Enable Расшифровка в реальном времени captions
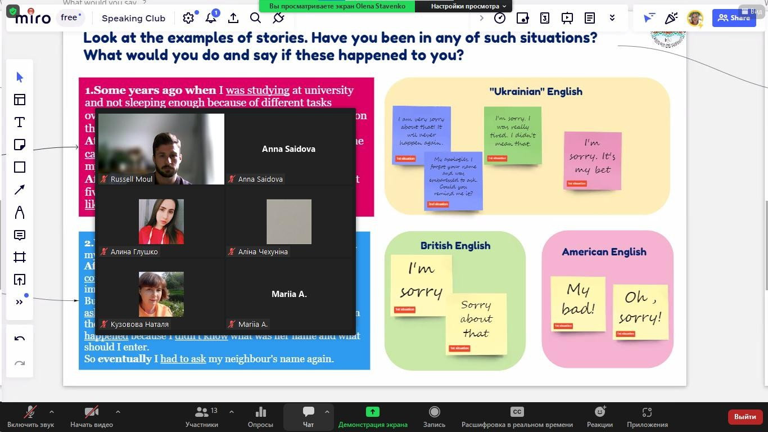 pos(517,417)
